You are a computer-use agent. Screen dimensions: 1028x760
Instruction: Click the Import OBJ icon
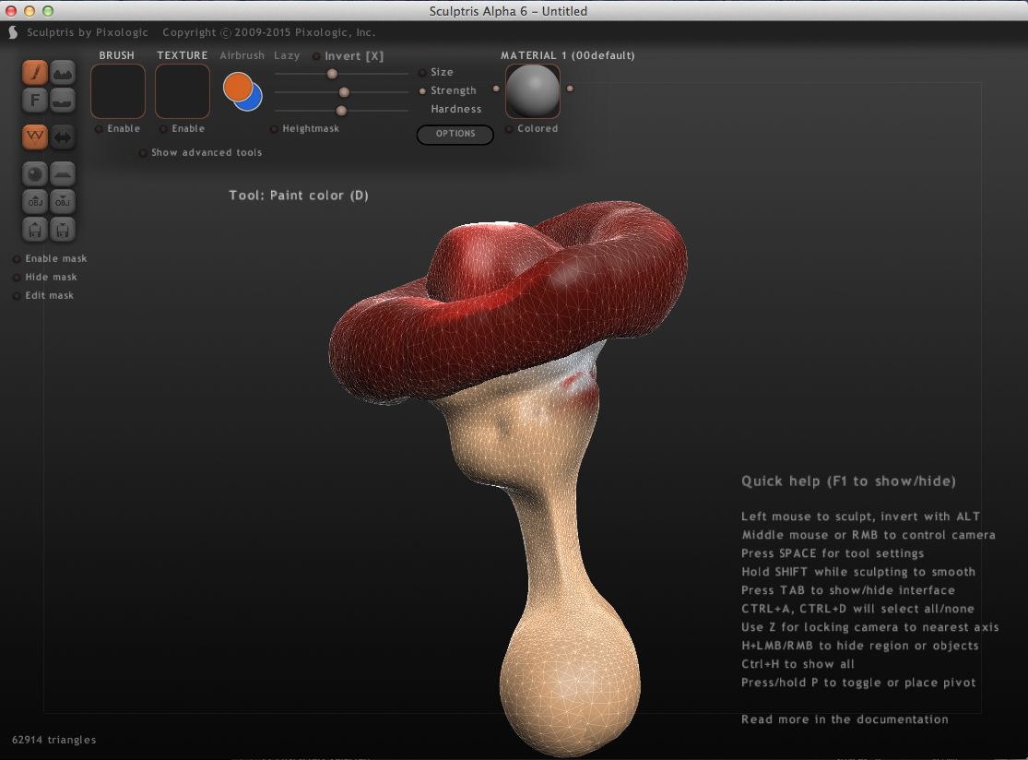pyautogui.click(x=35, y=202)
